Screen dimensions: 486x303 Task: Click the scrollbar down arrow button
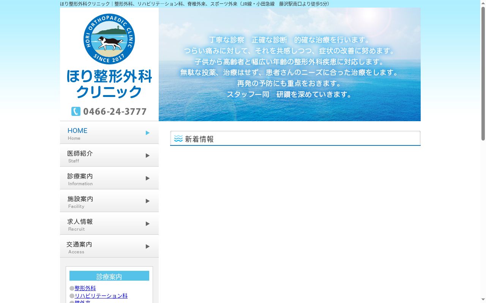pyautogui.click(x=483, y=300)
